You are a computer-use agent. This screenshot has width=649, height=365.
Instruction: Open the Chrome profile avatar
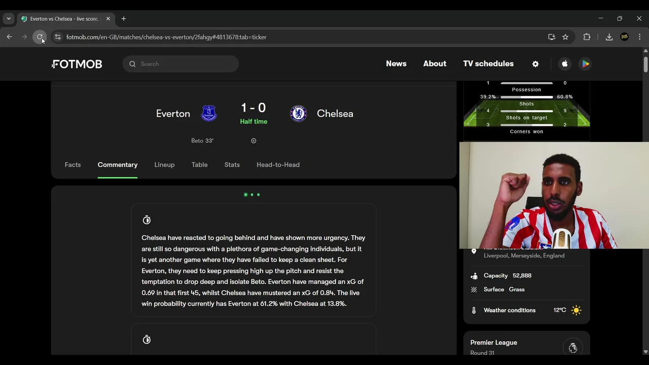625,37
